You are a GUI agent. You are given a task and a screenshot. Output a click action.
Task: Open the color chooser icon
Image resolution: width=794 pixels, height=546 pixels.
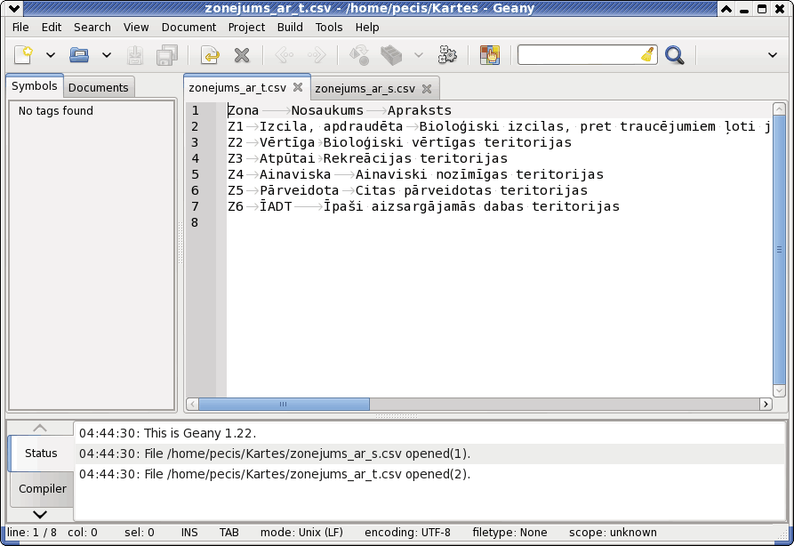490,55
